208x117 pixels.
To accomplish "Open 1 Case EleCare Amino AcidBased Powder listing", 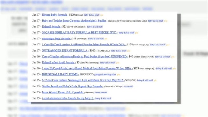I will 84,45.
